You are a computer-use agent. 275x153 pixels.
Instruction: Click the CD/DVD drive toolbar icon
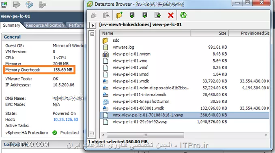point(29,5)
